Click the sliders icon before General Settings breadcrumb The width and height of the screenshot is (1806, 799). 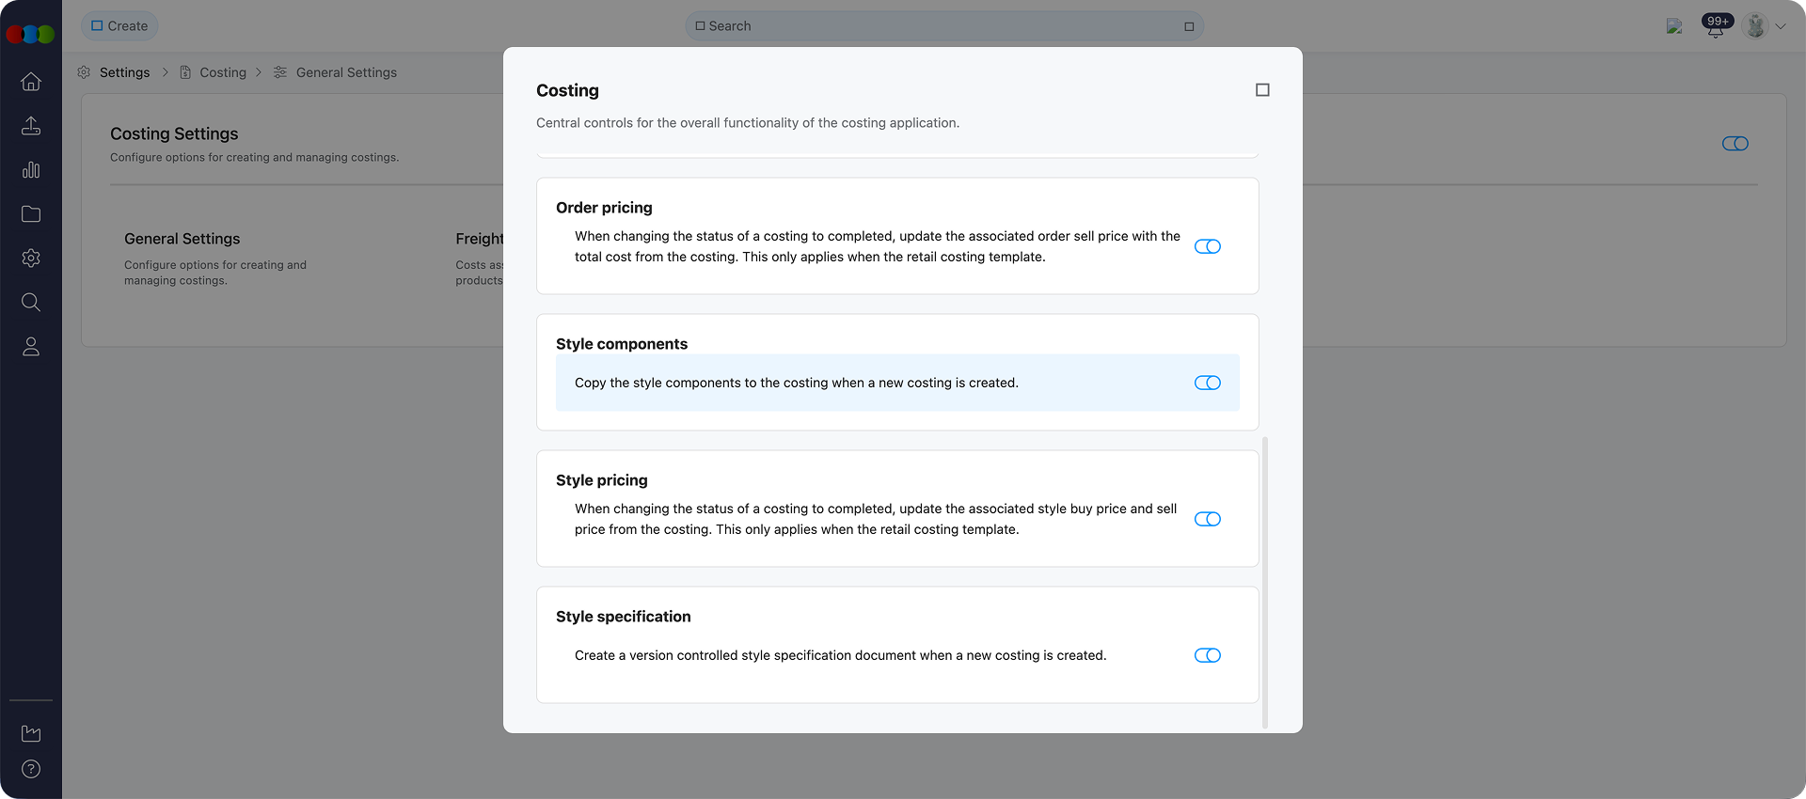coord(280,72)
